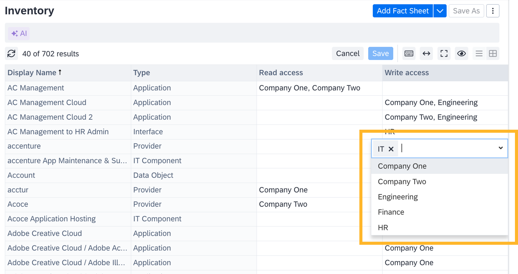Open the AC Management Cloud row
Screen dimensions: 518x274
(47, 103)
